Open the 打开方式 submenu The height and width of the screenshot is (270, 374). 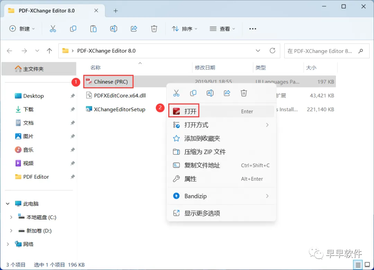[x=221, y=125]
